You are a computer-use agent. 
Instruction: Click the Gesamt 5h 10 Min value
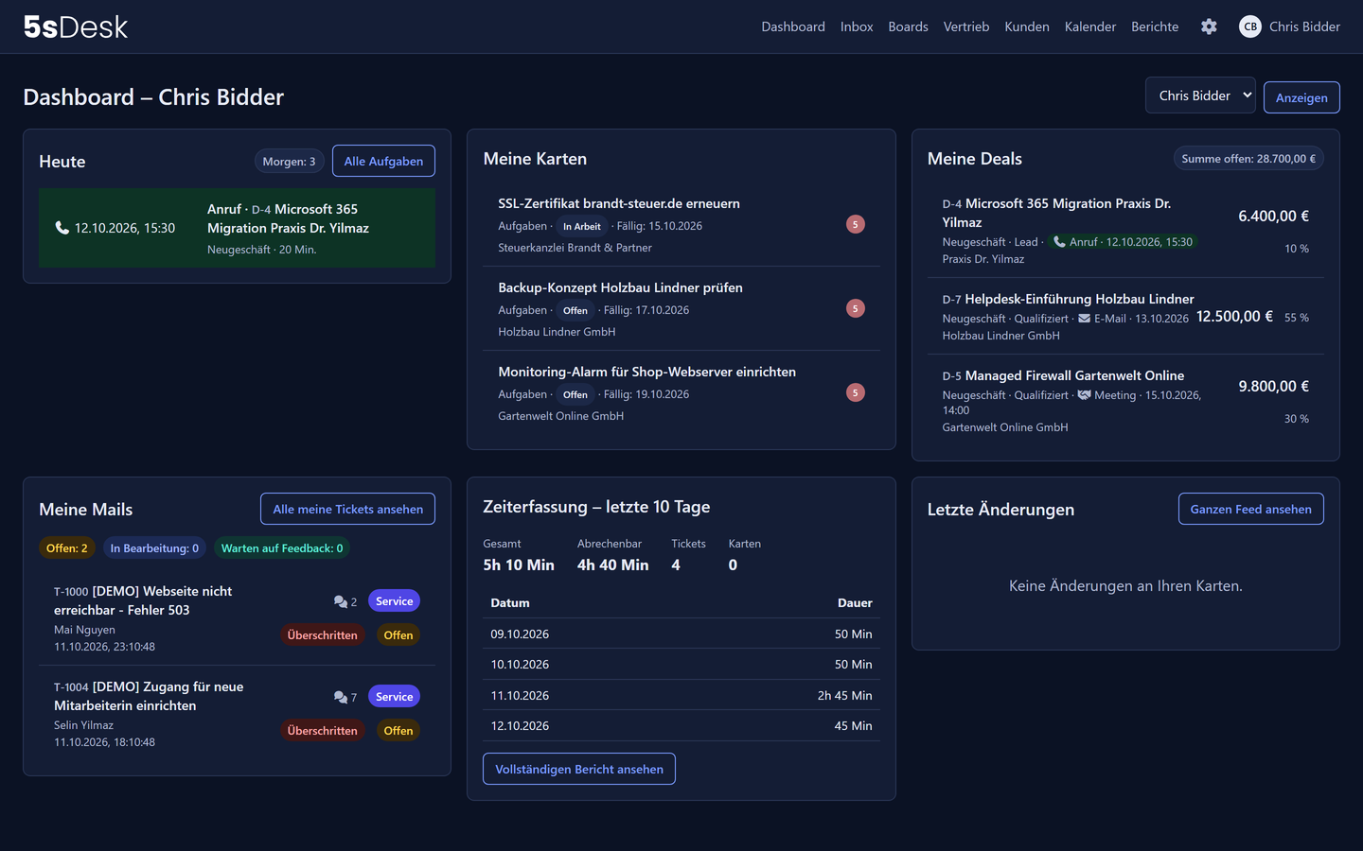(x=519, y=564)
